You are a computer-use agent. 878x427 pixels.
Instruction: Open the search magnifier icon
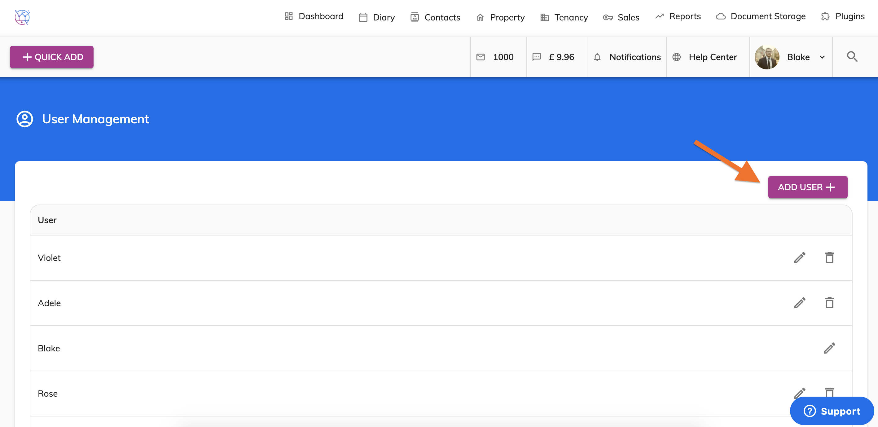852,57
